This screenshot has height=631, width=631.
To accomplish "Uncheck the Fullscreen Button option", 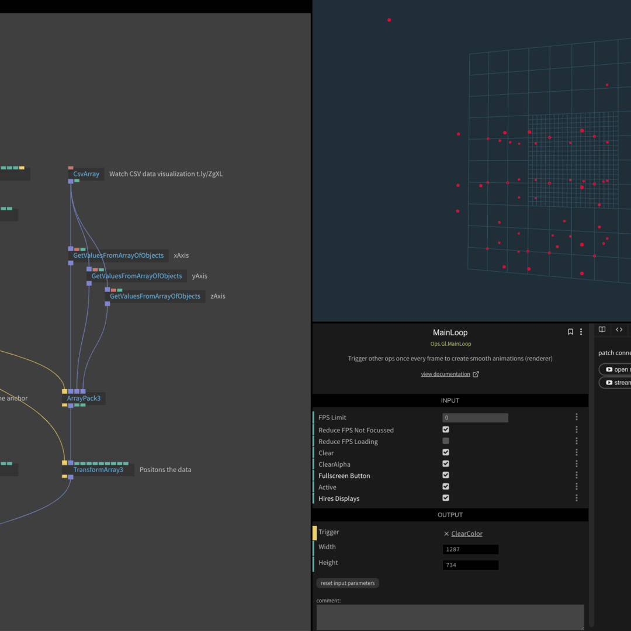I will click(x=446, y=475).
